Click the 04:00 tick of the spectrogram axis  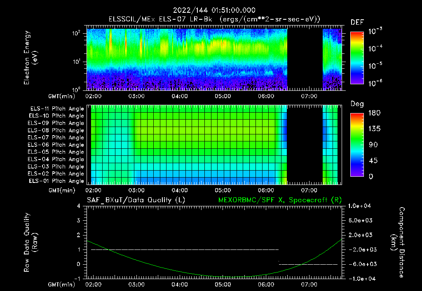(x=180, y=96)
